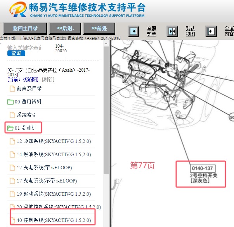
Task: Click the 系统索引 page icon
Action: [12, 115]
